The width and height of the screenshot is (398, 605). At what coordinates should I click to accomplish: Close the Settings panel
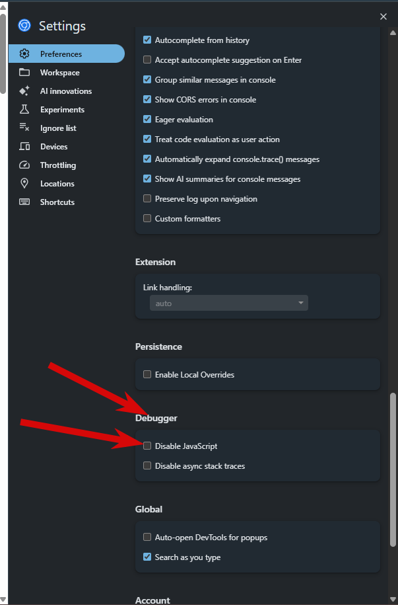383,17
